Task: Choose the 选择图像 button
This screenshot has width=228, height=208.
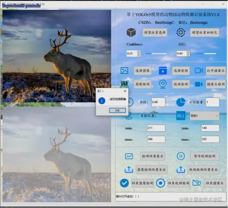Action: pyautogui.click(x=142, y=71)
